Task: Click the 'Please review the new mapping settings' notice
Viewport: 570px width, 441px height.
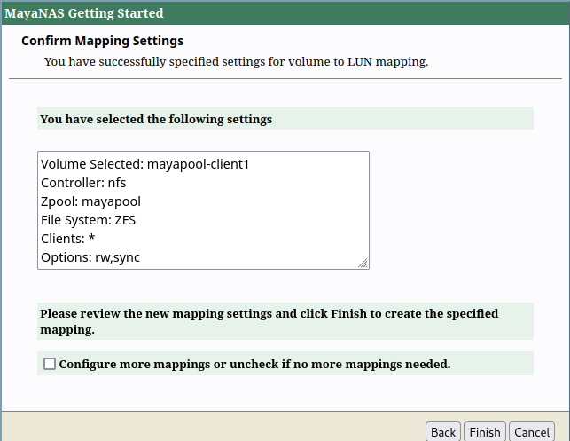Action: click(x=269, y=321)
